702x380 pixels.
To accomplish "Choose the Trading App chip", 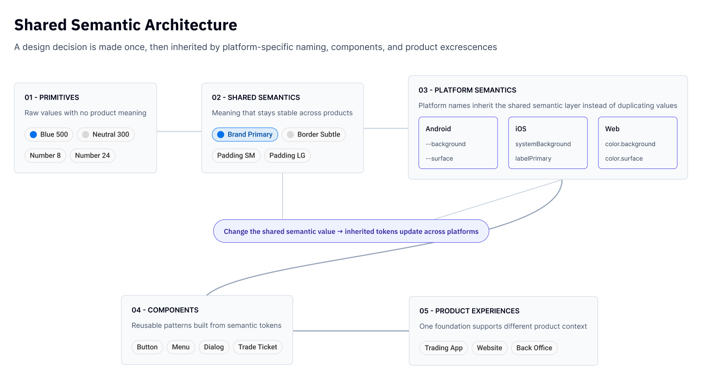I will pyautogui.click(x=444, y=348).
